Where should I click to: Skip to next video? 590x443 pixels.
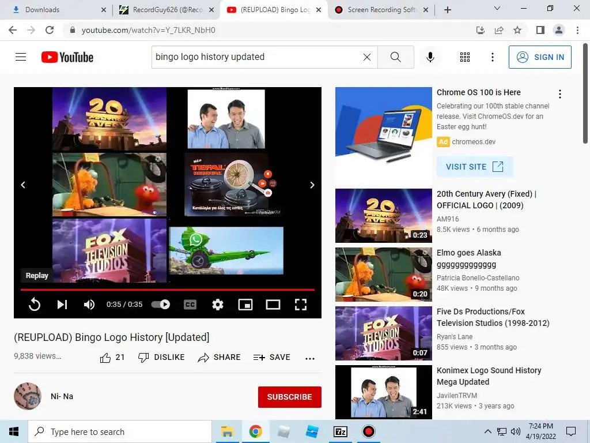[x=62, y=305]
